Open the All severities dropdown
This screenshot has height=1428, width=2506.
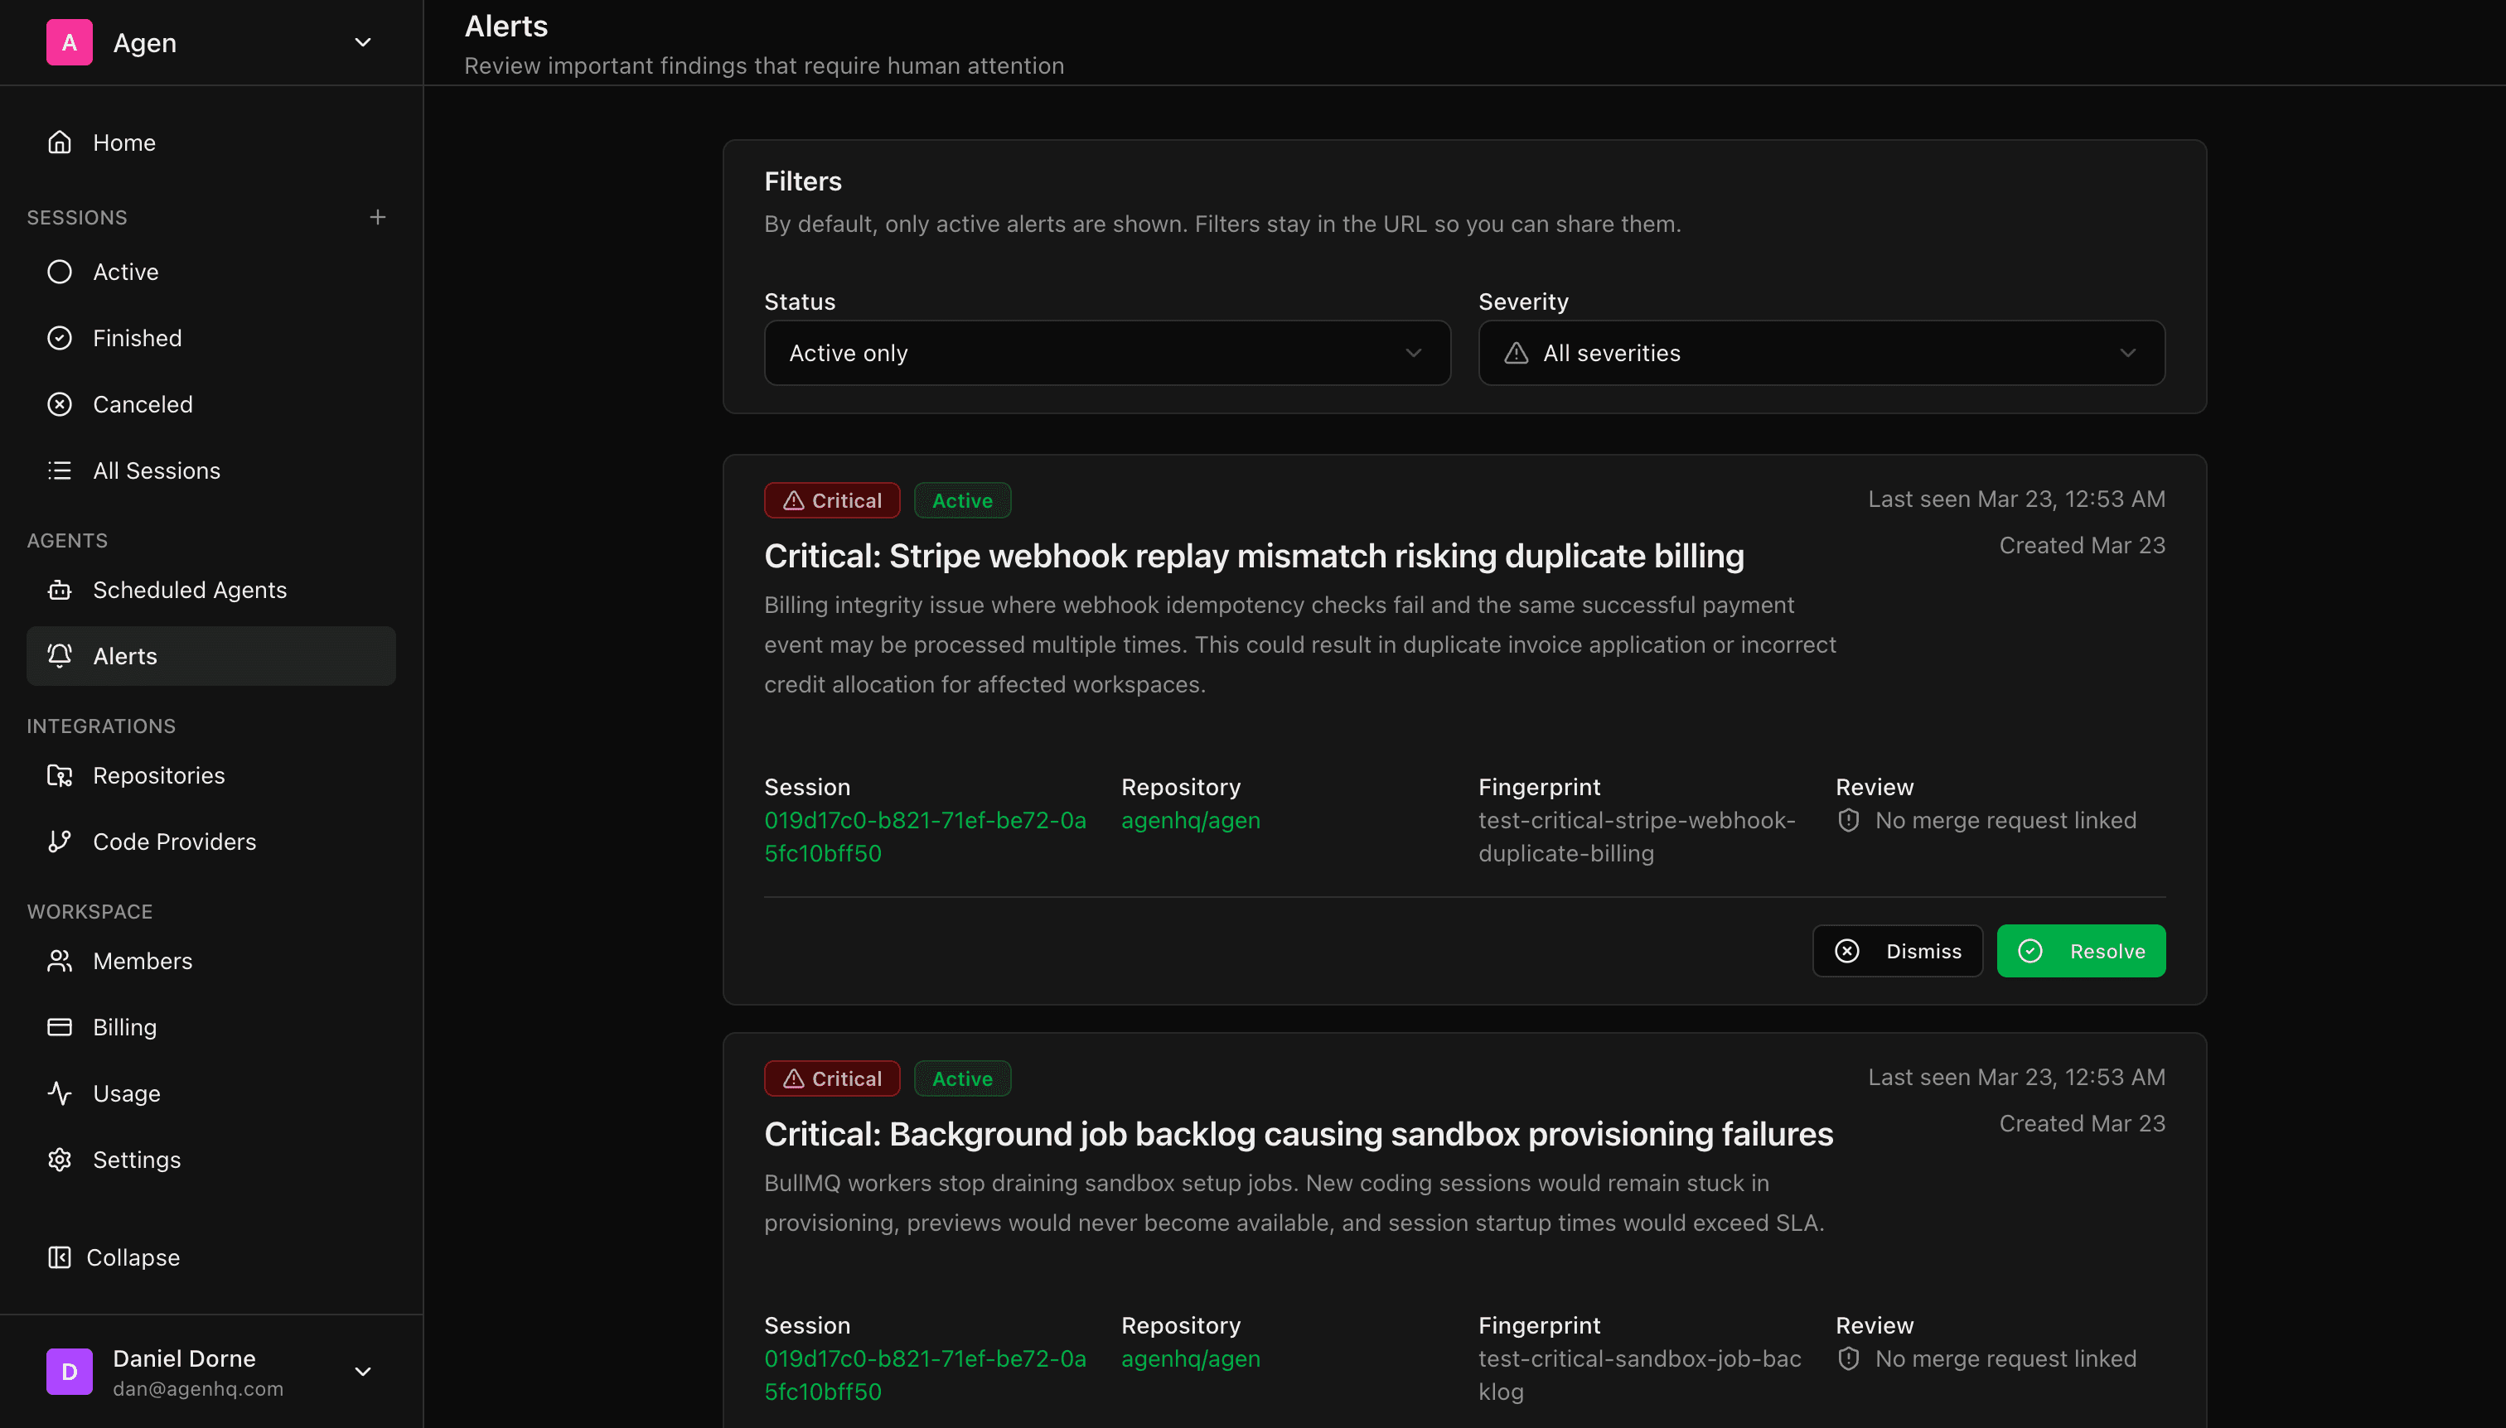coord(1820,352)
